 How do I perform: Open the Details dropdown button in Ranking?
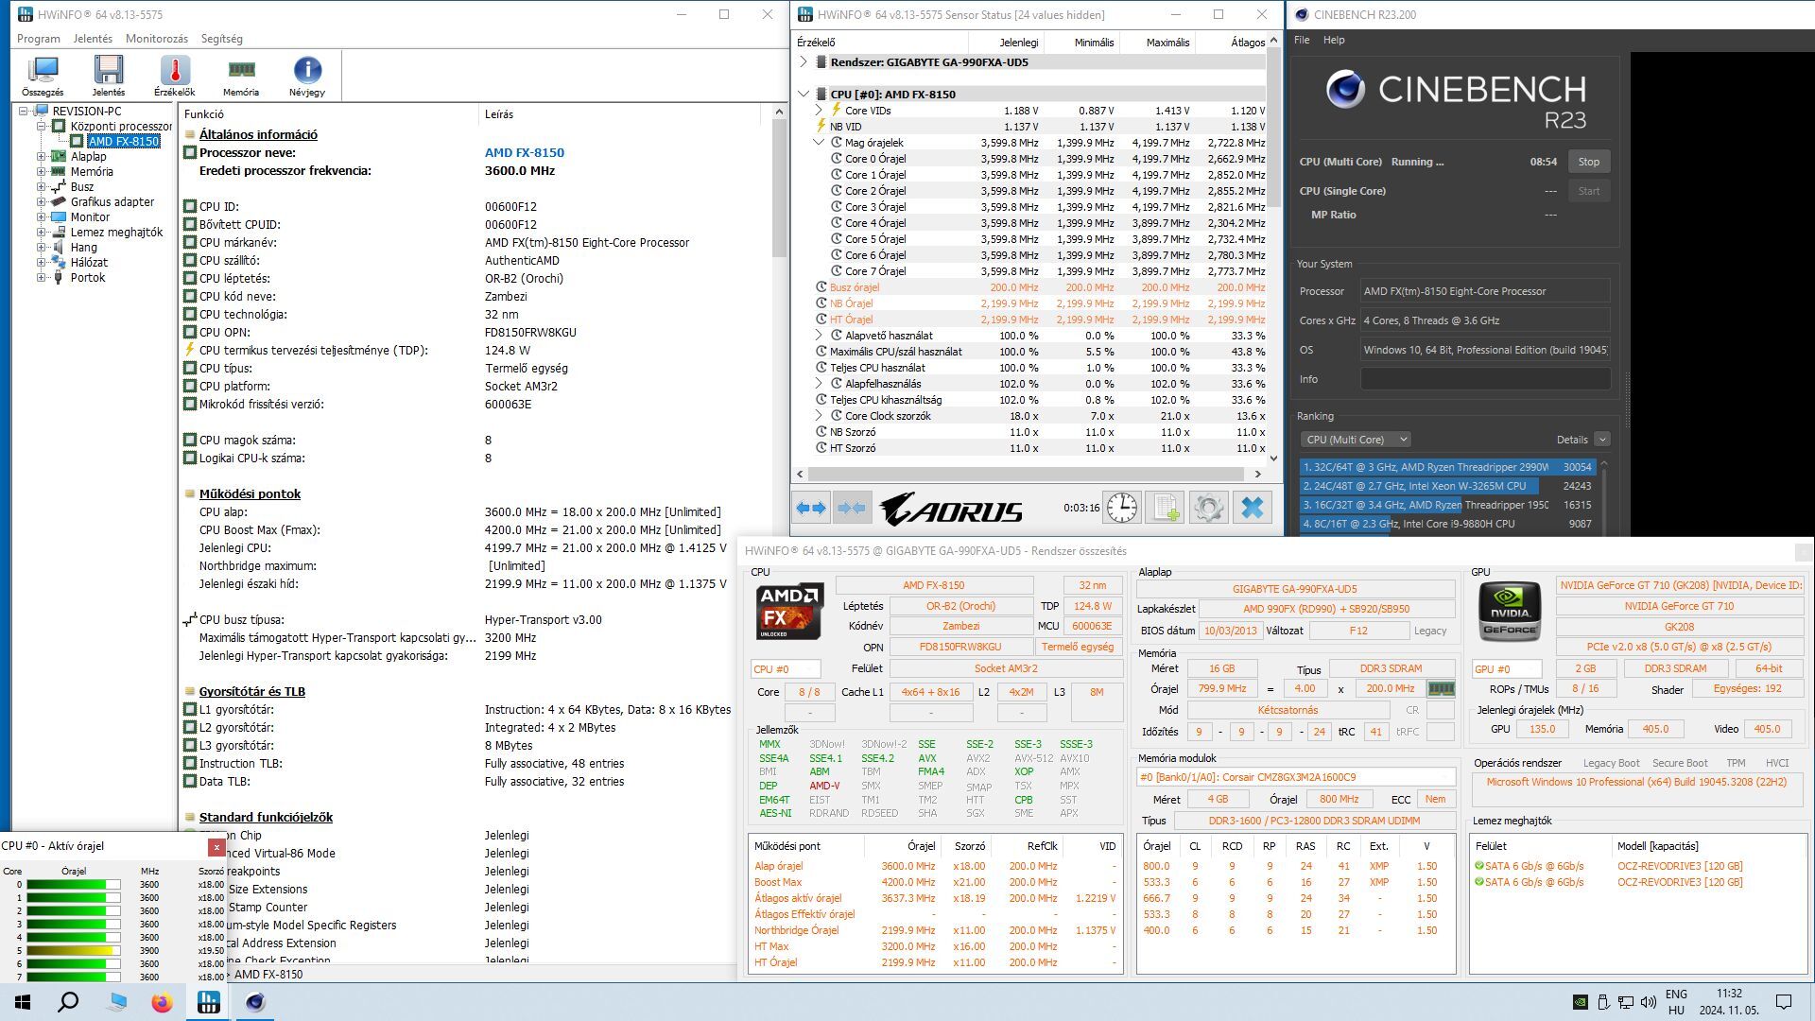tap(1601, 440)
